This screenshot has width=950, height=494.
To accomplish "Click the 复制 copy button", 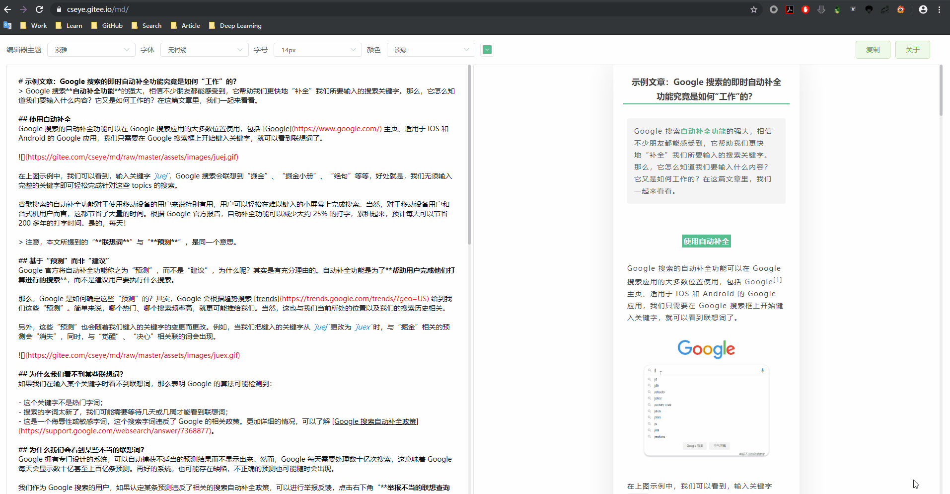I will click(x=873, y=50).
